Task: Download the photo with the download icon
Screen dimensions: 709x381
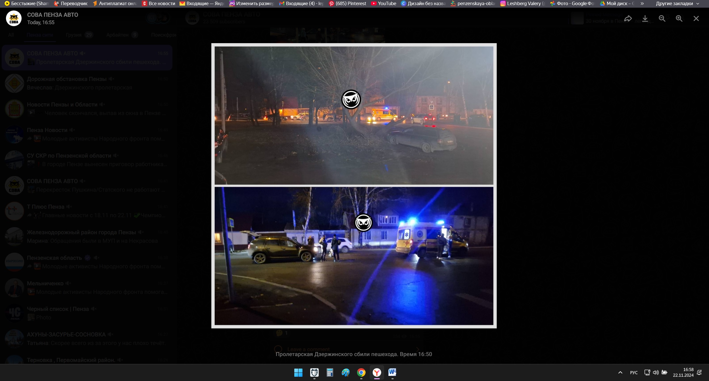Action: [645, 18]
